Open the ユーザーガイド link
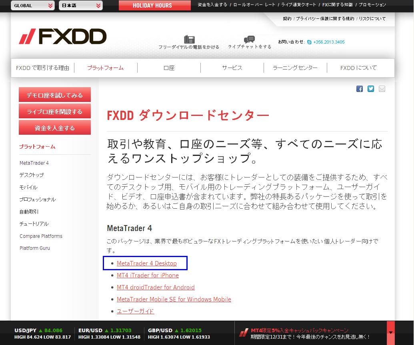The width and height of the screenshot is (414, 345). (x=135, y=311)
